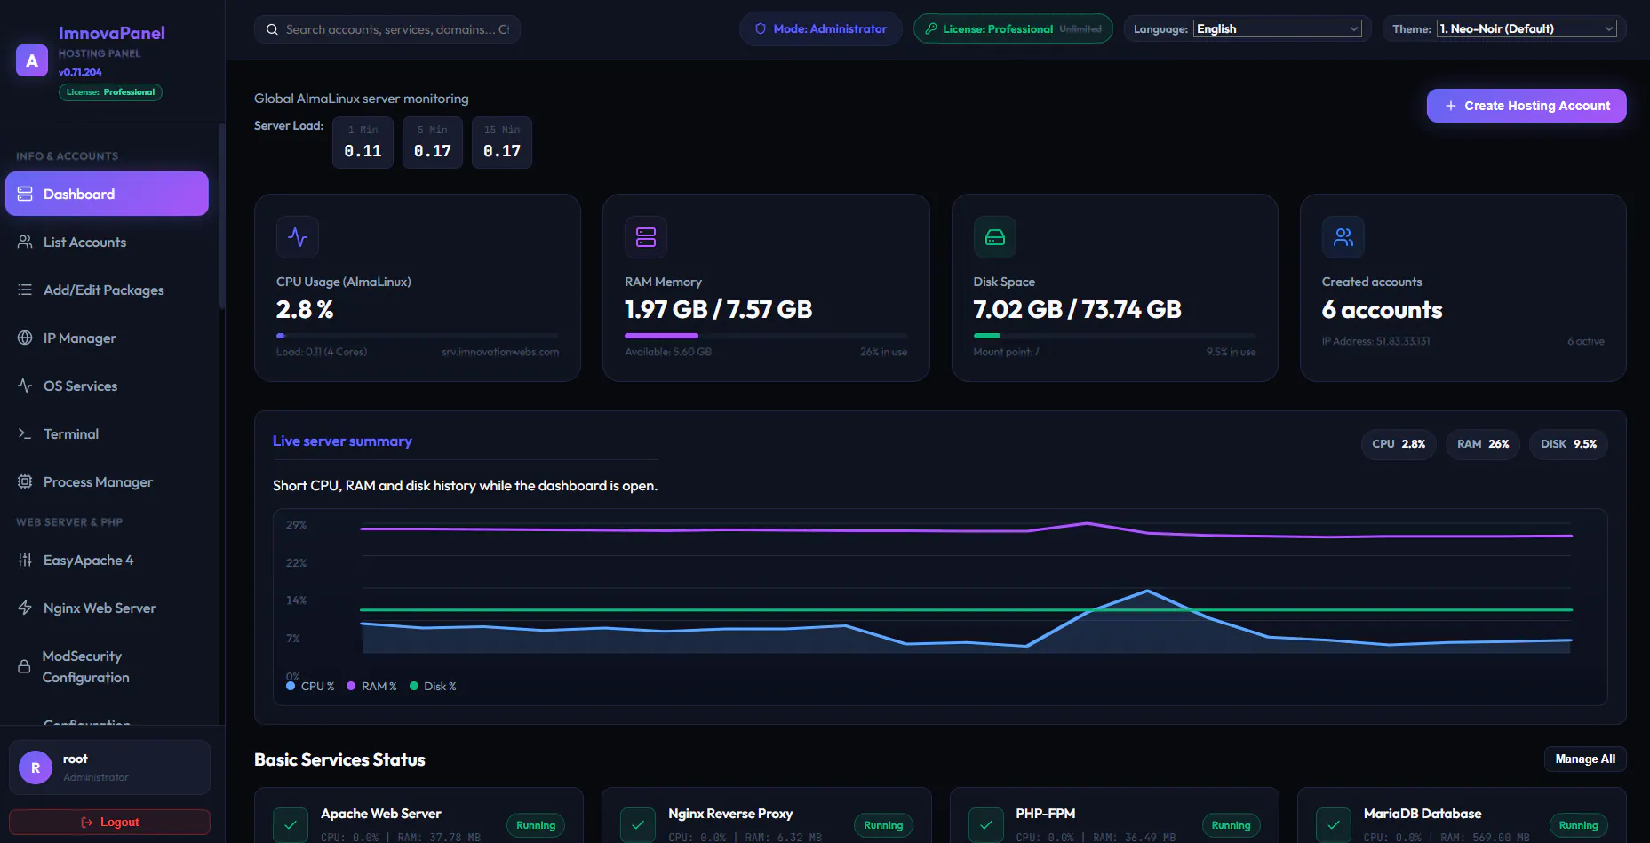Toggle CPU % legend entry in chart
The image size is (1650, 843).
pyautogui.click(x=310, y=686)
